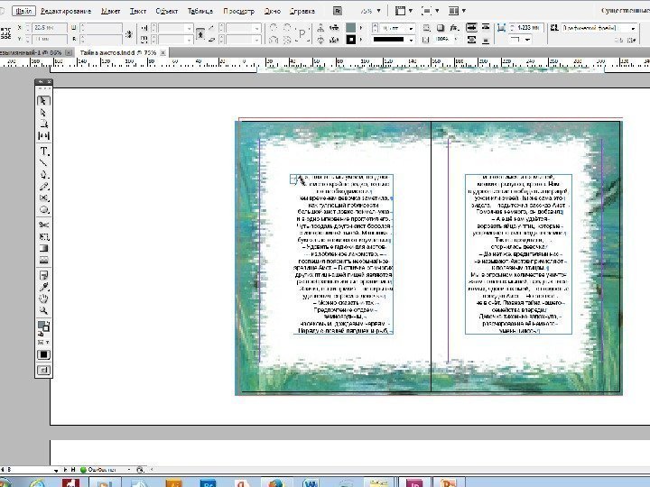Click the drop shadow icon
Image resolution: width=650 pixels, height=487 pixels.
point(441,28)
